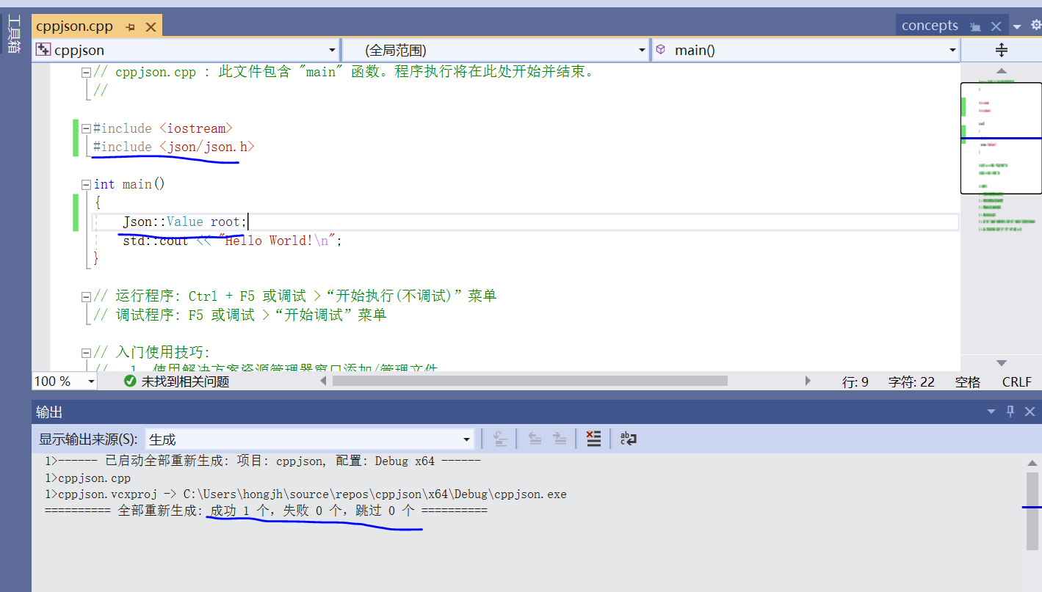Select the main() navigation bar cube icon
Image resolution: width=1042 pixels, height=592 pixels.
click(660, 49)
